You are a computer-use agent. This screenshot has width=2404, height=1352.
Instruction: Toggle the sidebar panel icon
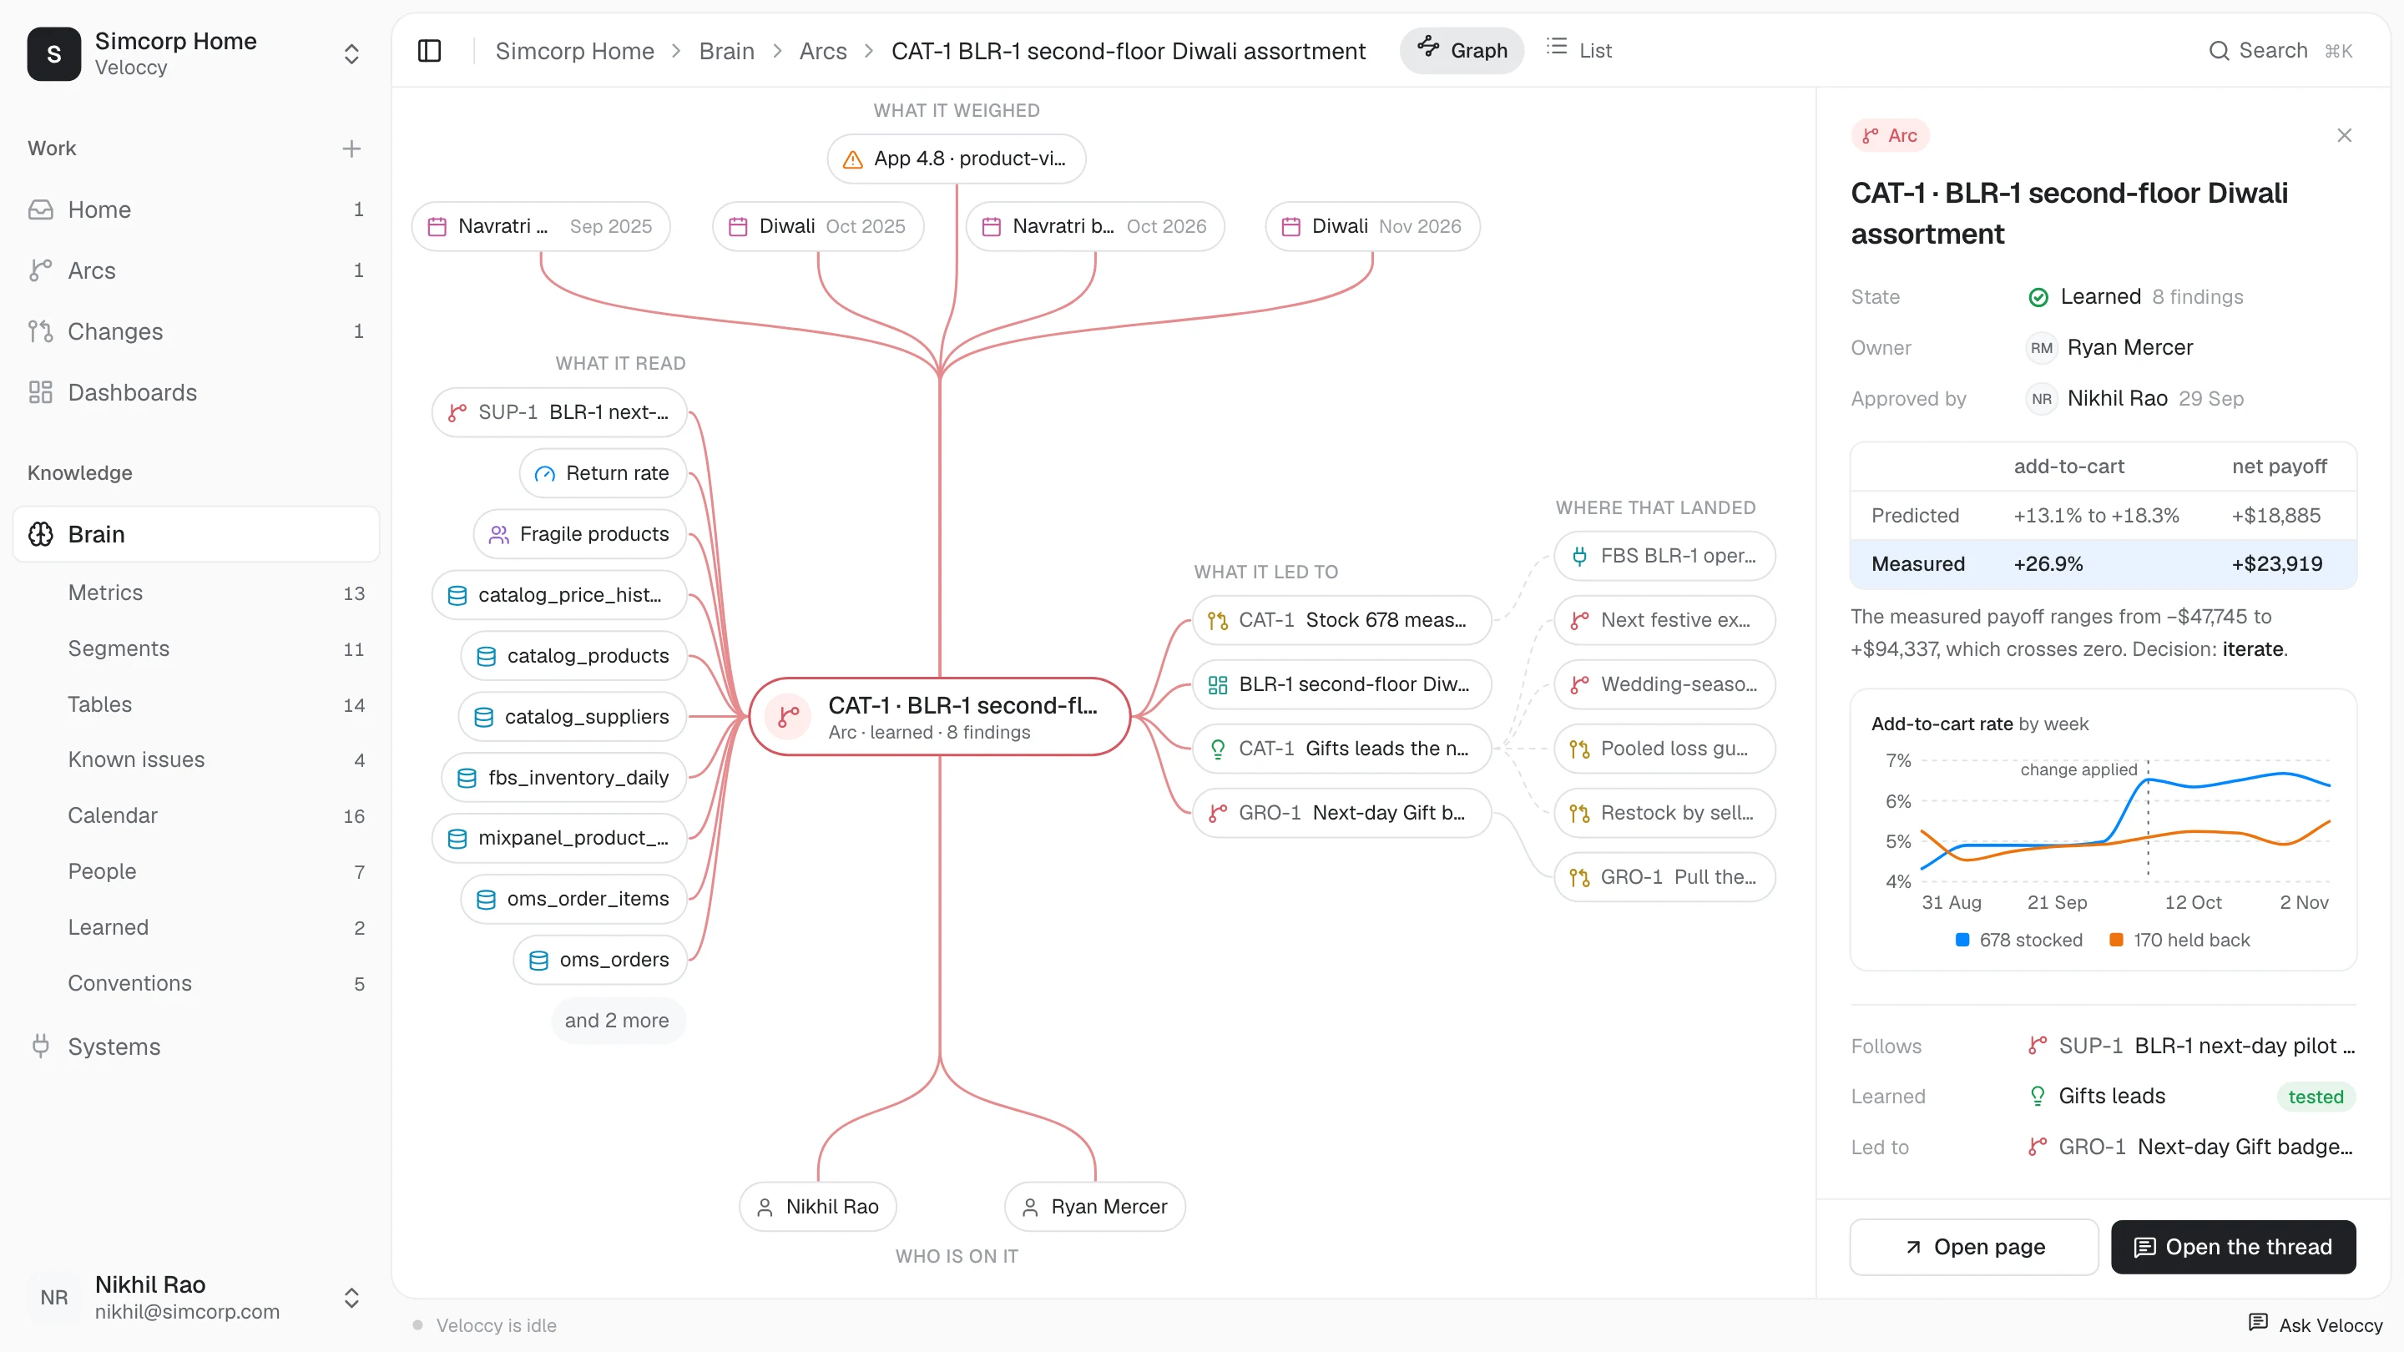(429, 50)
